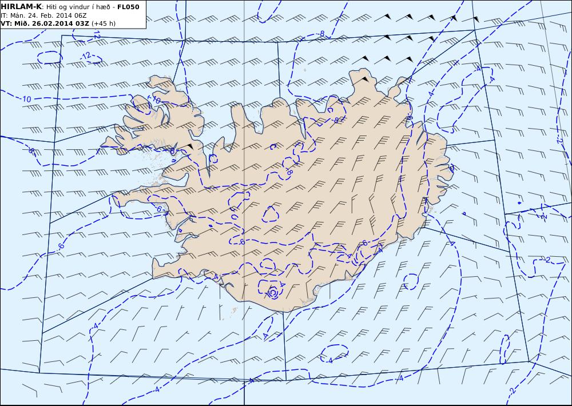Click the HIRLAM-K model name in title

point(21,7)
